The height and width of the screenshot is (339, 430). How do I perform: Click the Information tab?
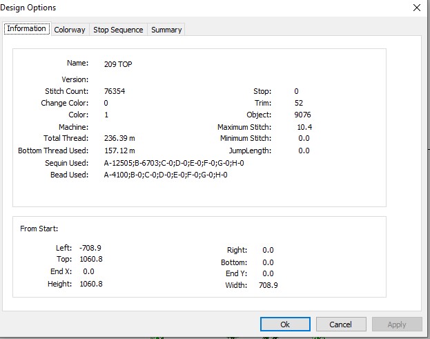coord(27,28)
